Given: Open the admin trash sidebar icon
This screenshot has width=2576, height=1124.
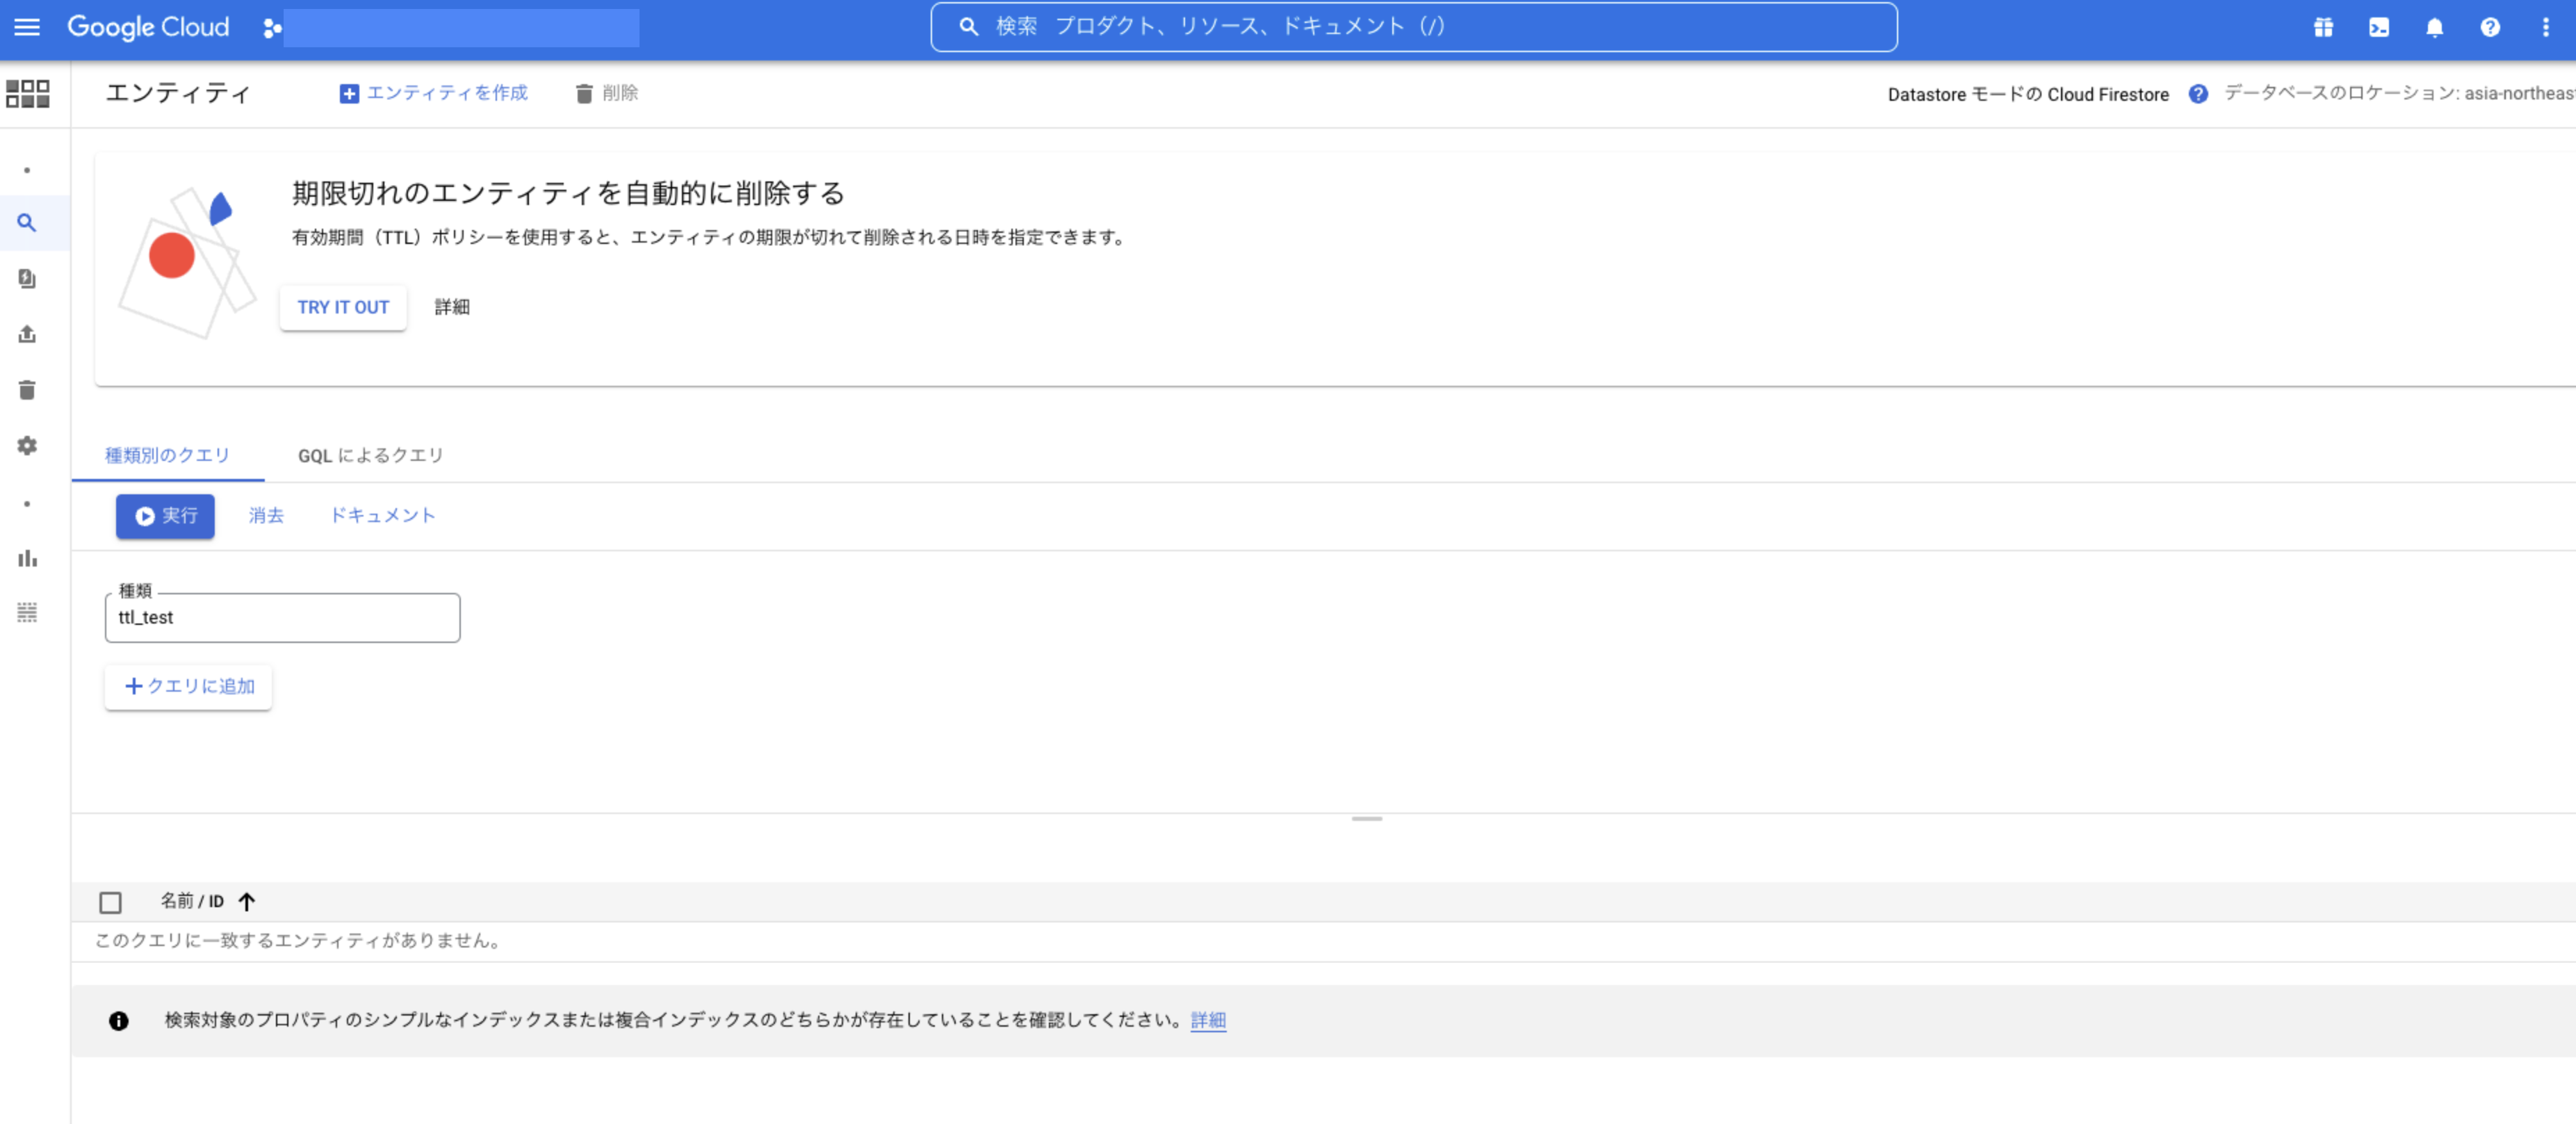Looking at the screenshot, I should [x=27, y=390].
